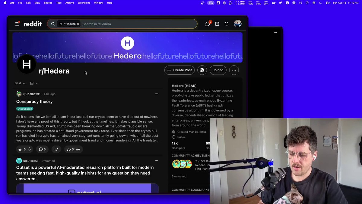Open Spotlight search in the menu bar
362x204 pixels.
tap(321, 3)
